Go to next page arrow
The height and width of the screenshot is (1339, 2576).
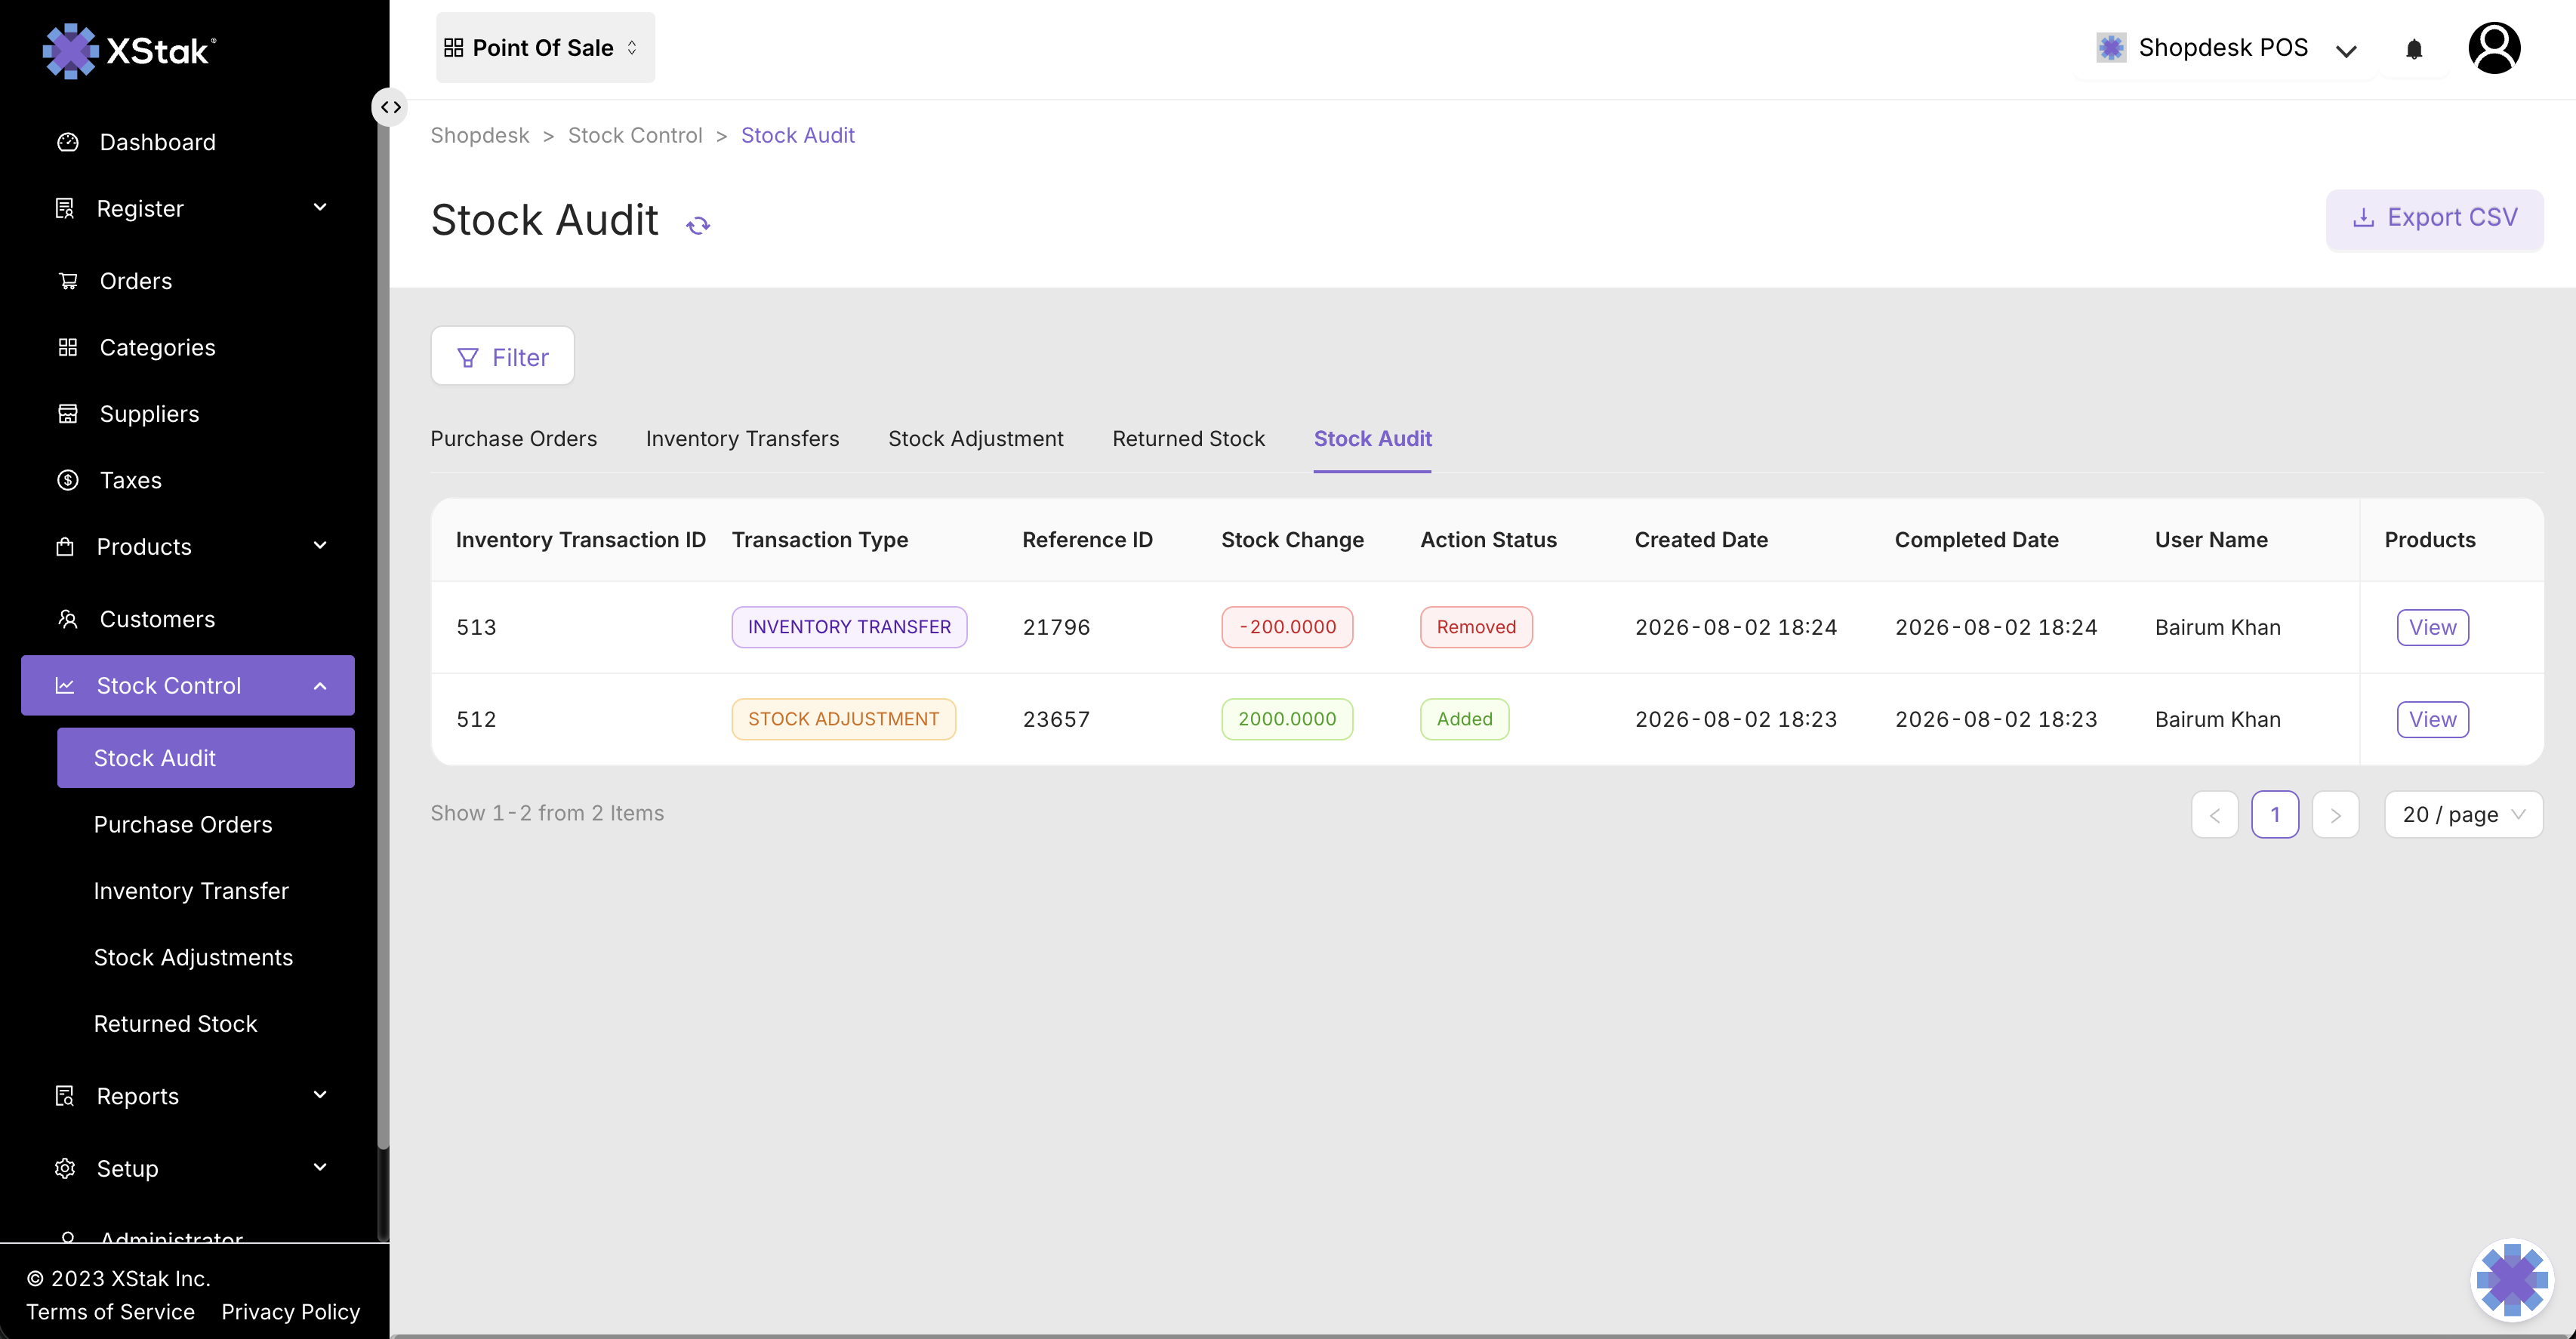2335,814
